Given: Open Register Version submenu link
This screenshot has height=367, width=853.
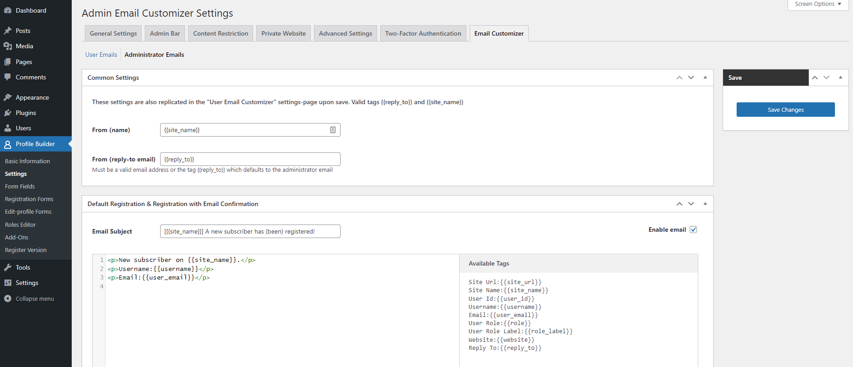Looking at the screenshot, I should pyautogui.click(x=26, y=250).
